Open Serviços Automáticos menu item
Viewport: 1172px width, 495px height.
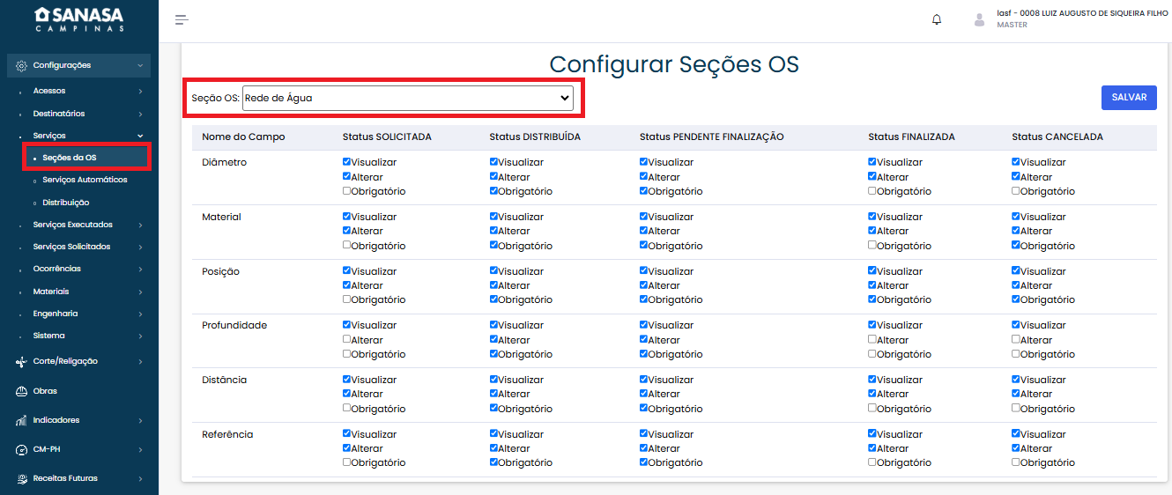click(x=85, y=180)
